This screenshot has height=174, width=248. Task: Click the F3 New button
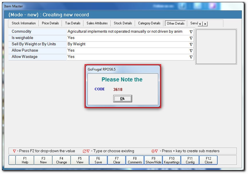click(43, 160)
